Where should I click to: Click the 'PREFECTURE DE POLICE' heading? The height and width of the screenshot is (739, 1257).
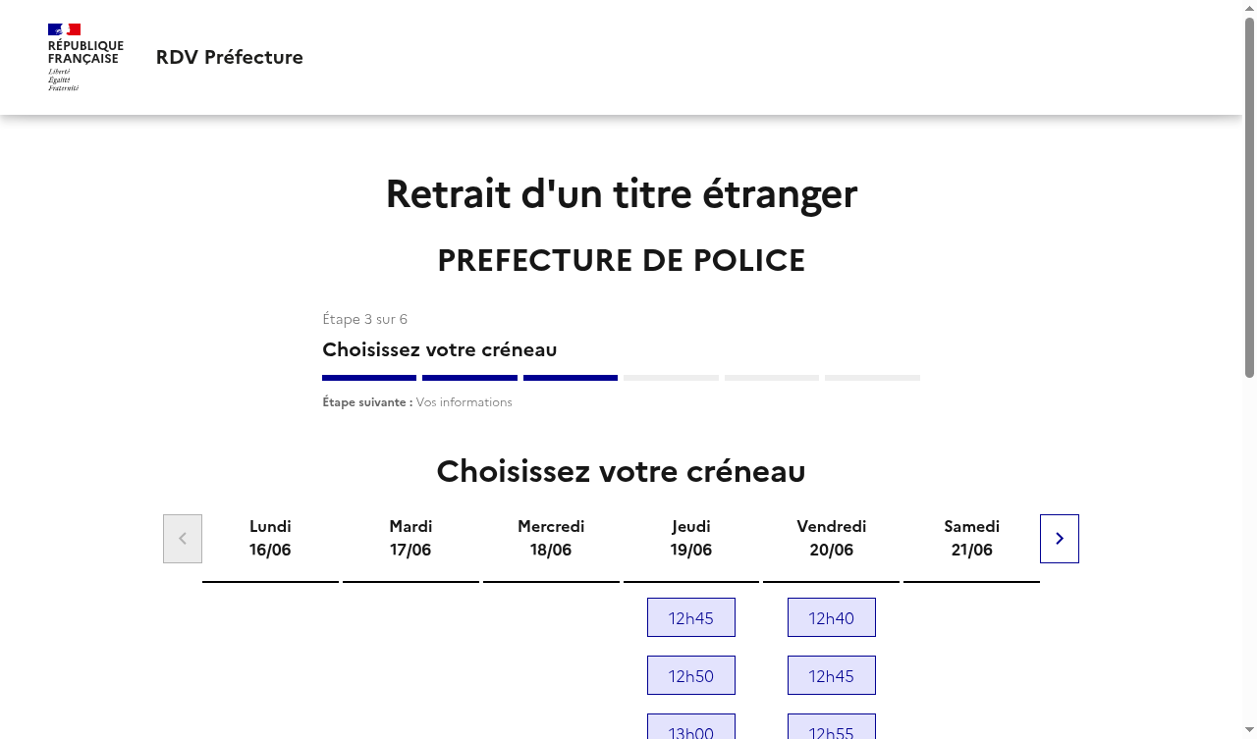point(621,260)
